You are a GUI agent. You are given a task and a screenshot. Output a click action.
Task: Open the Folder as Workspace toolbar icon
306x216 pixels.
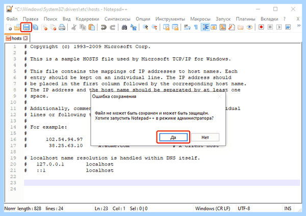coord(240,27)
